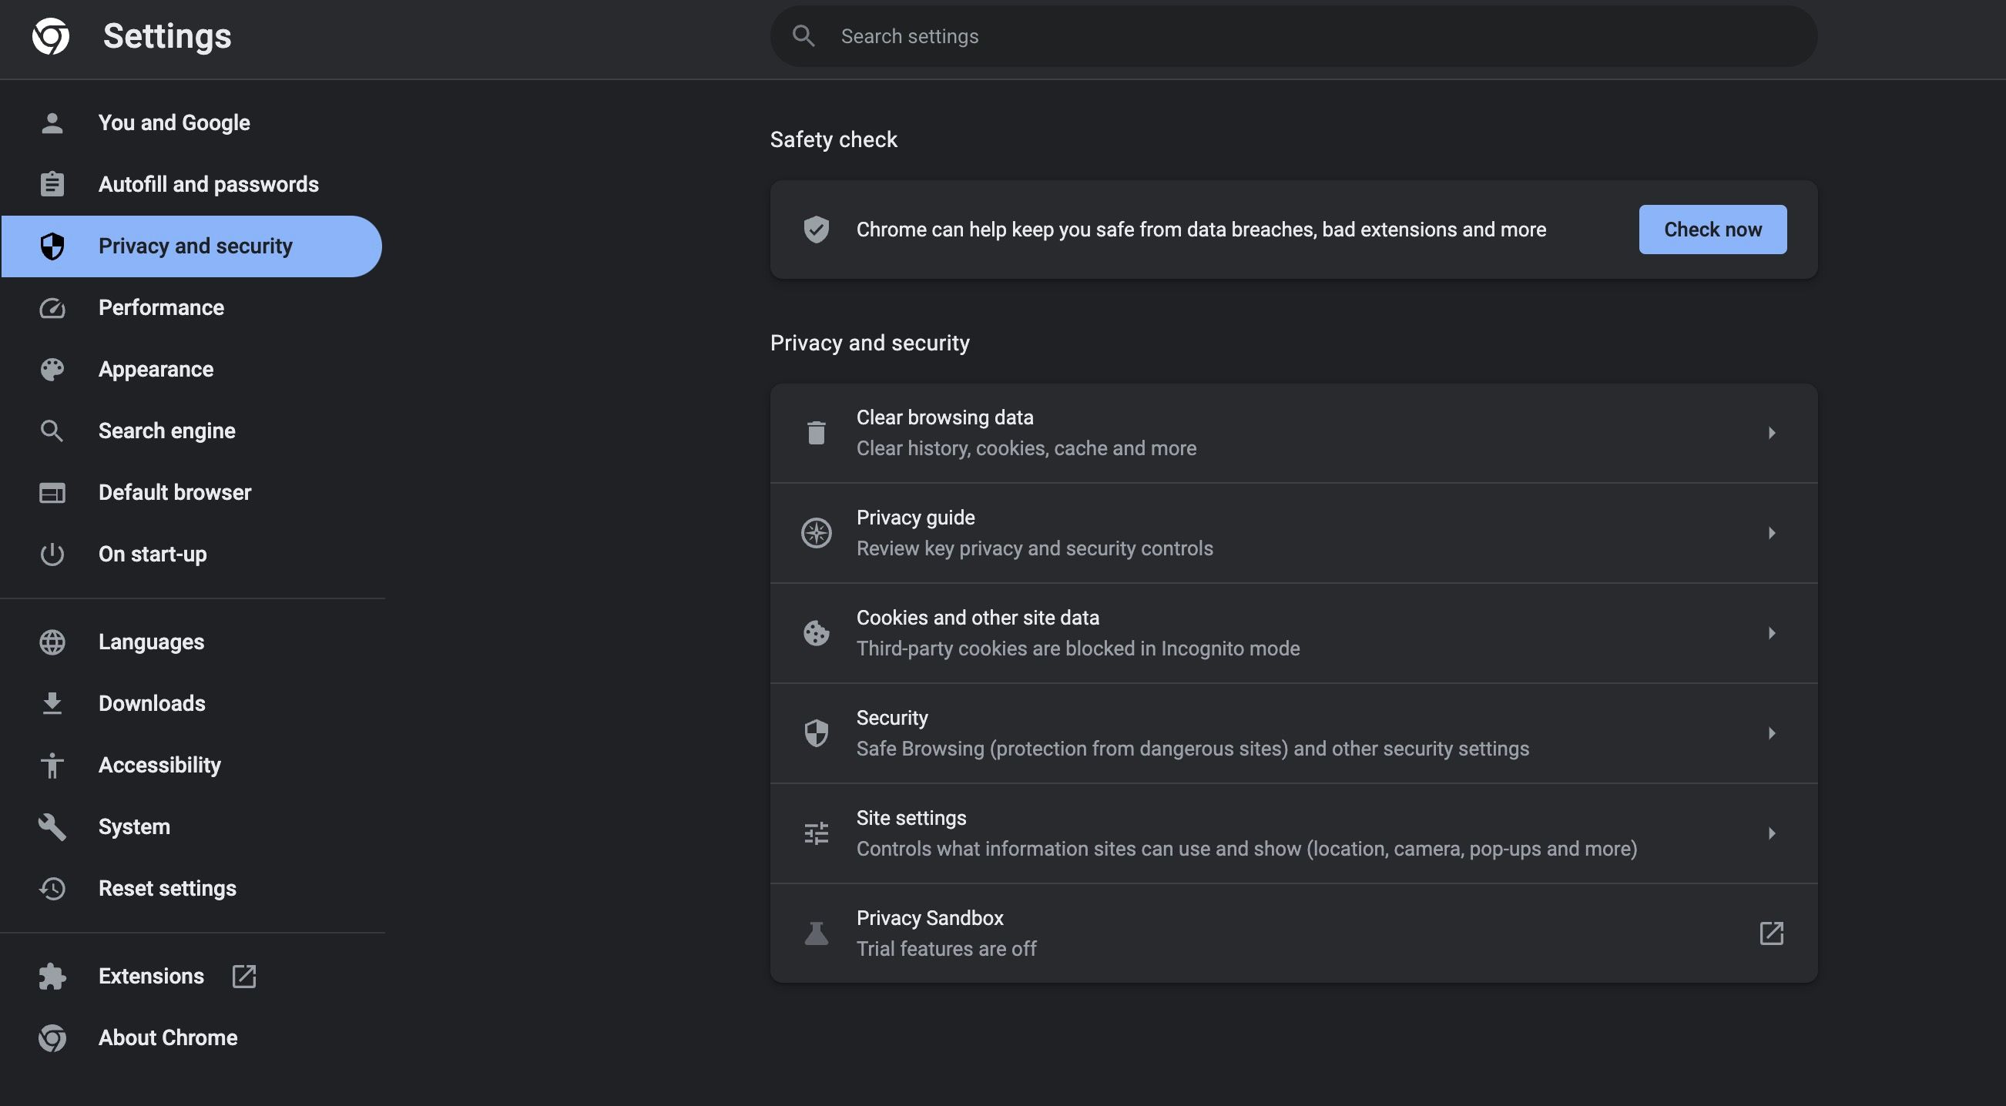Open the You and Google section

(173, 122)
